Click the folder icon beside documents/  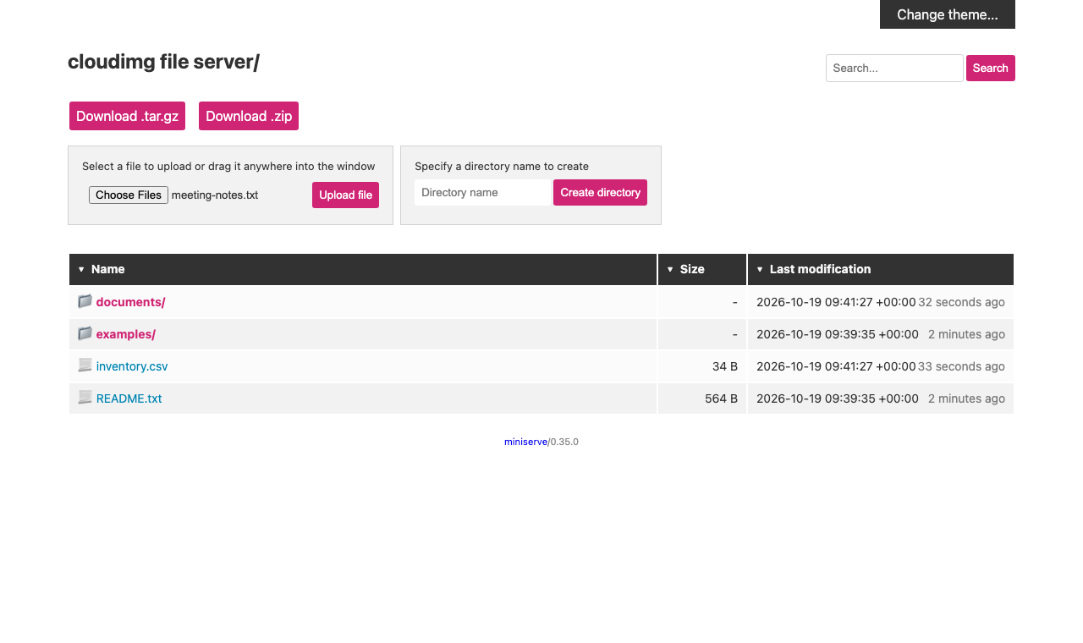[x=85, y=301]
